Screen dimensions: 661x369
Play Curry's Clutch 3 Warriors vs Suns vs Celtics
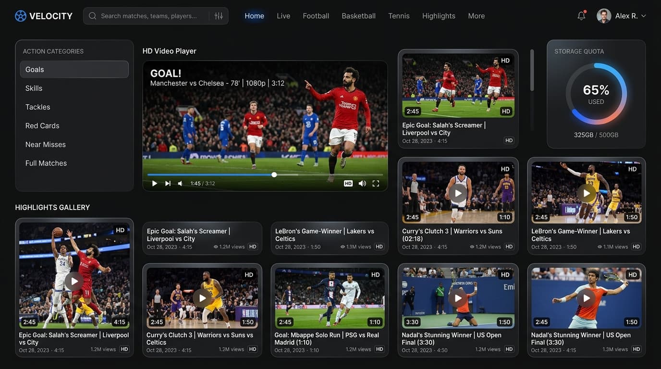202,298
